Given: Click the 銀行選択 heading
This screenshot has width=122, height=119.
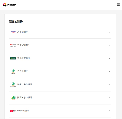Looking at the screenshot, I should click(16, 21).
